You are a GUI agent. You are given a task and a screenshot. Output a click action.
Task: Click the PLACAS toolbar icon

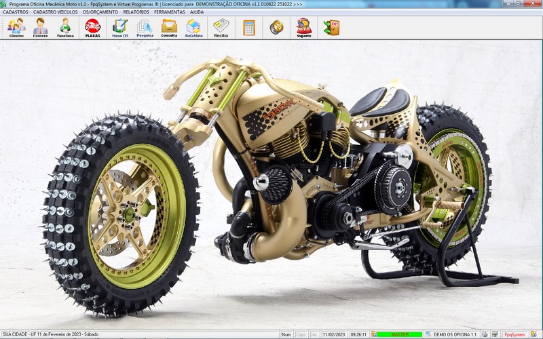(x=93, y=28)
